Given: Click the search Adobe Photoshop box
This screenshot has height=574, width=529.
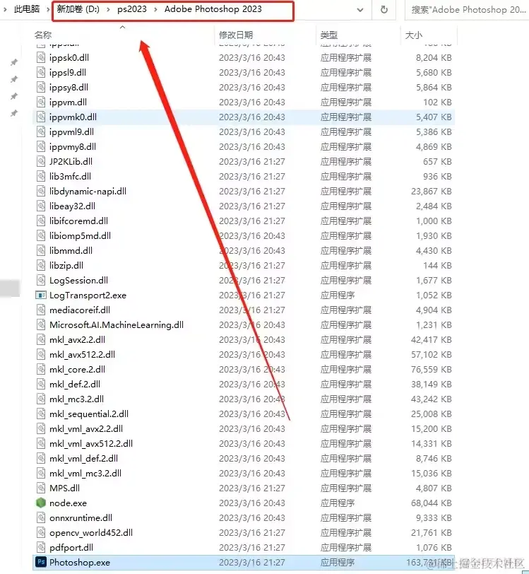Looking at the screenshot, I should [466, 10].
